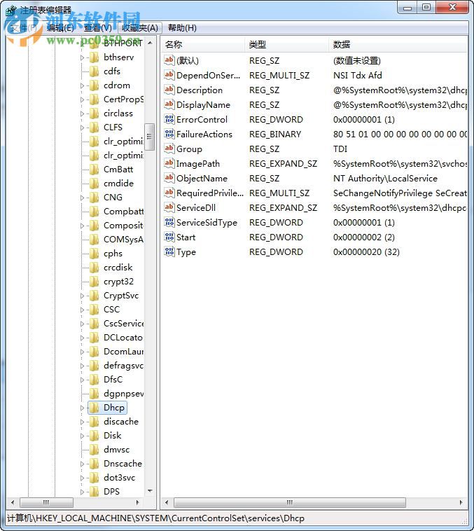Open the Help (帮助) menu

point(182,28)
